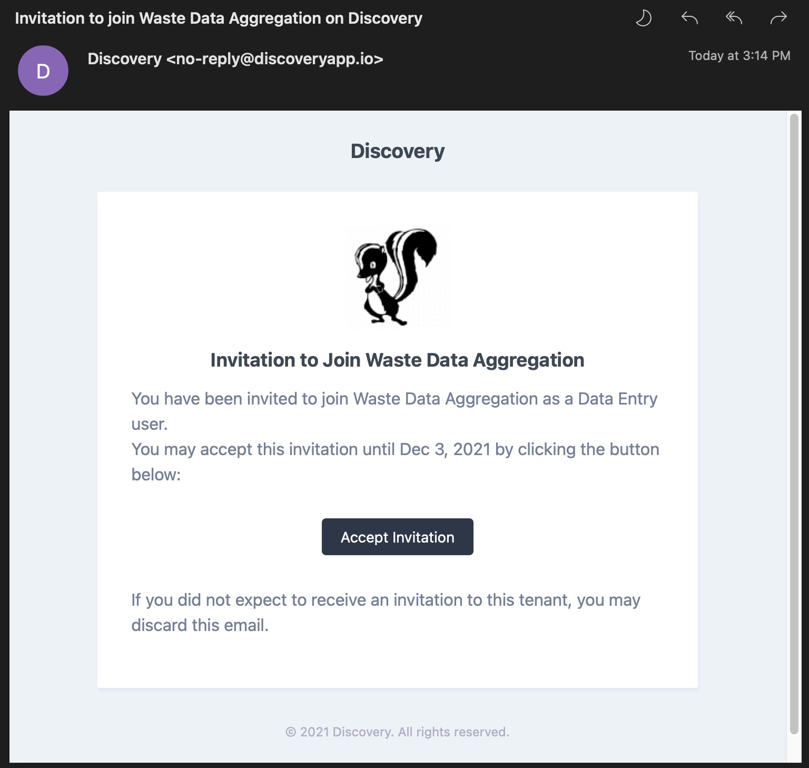Select the no-reply@discoveryapp.io sender address
Viewport: 809px width, 768px height.
275,58
